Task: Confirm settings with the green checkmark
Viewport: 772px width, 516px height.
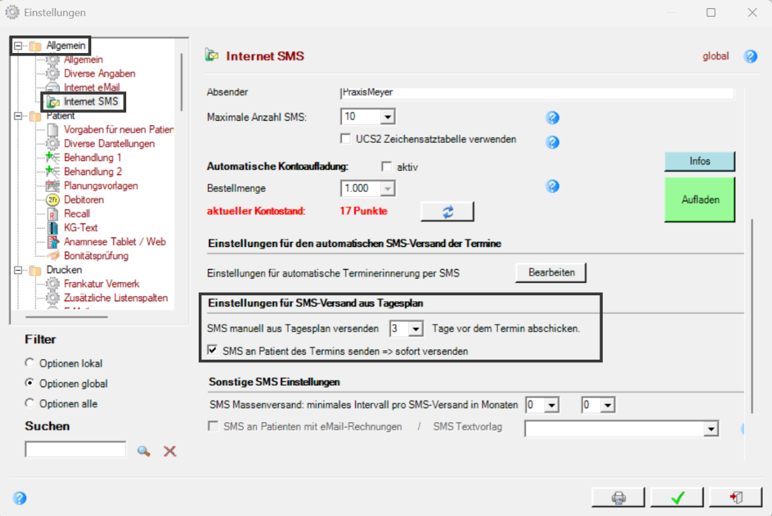Action: pyautogui.click(x=677, y=497)
